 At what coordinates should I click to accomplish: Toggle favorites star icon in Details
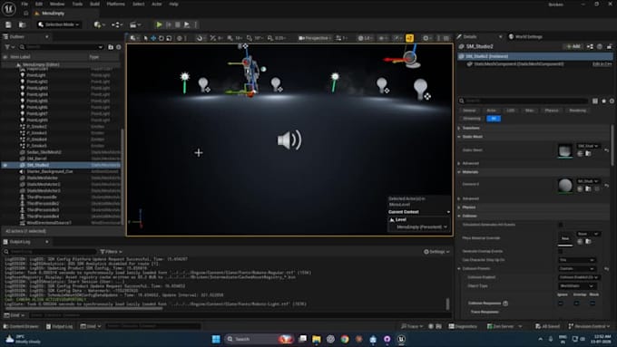pos(604,101)
